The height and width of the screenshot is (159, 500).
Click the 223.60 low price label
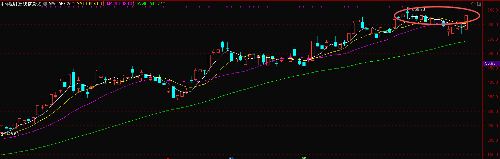click(x=12, y=134)
